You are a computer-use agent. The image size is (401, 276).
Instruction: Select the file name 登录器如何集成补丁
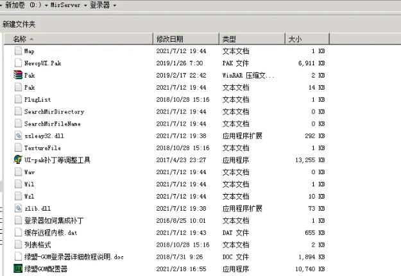(x=54, y=220)
